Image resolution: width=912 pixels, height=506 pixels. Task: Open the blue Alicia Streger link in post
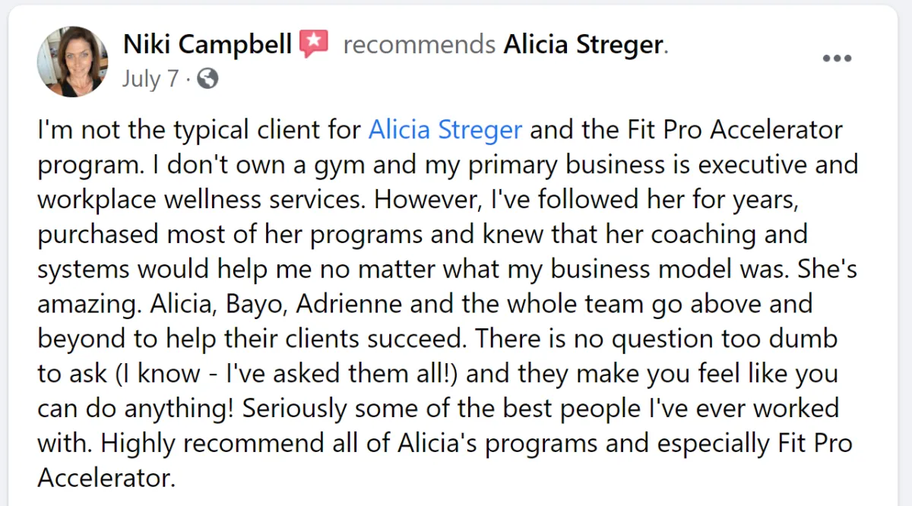click(445, 129)
